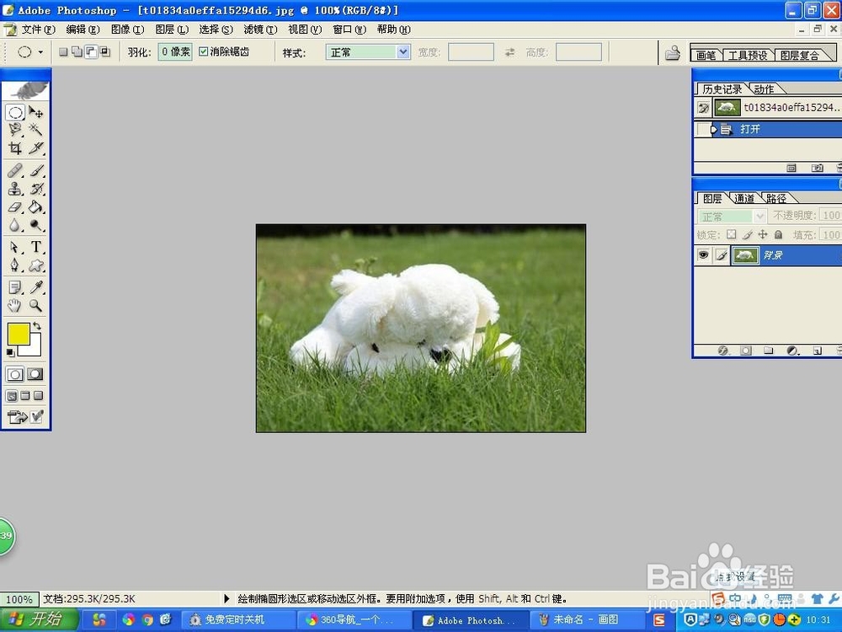
Task: Select the Zoom tool
Action: (36, 306)
